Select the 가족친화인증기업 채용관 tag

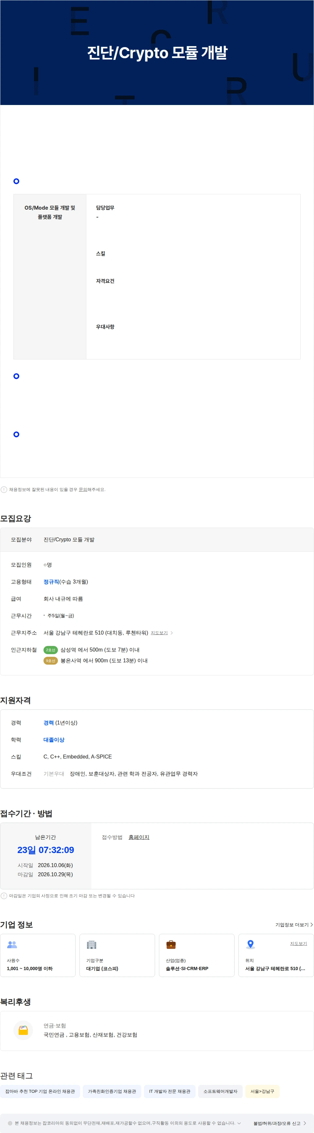coord(112,1091)
